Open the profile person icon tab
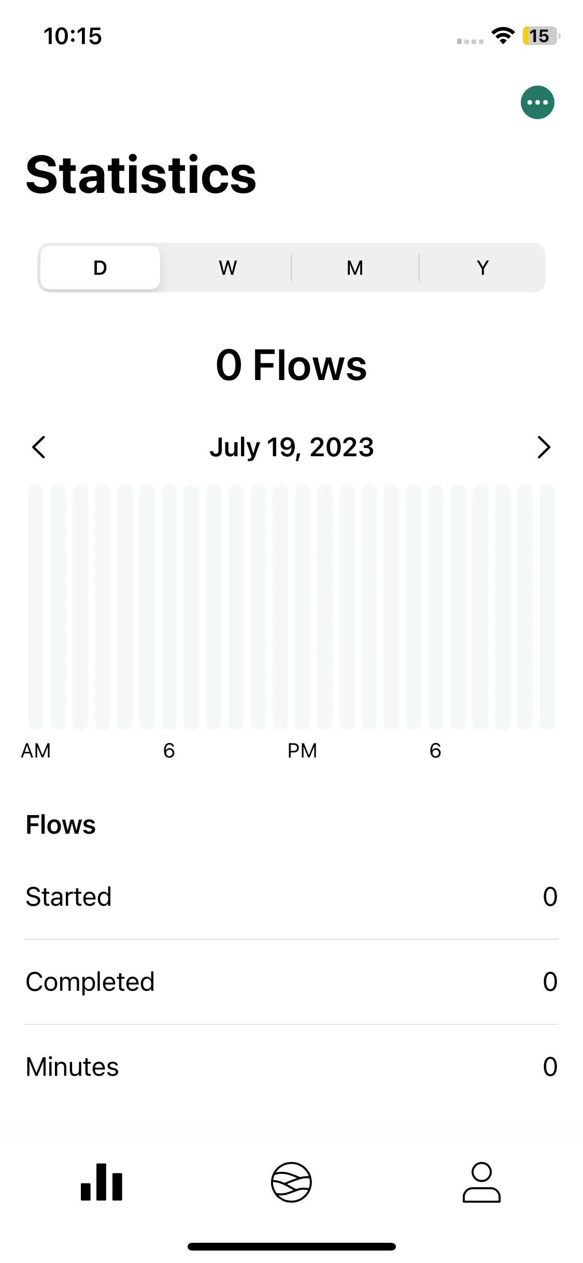583x1263 pixels. click(481, 1182)
